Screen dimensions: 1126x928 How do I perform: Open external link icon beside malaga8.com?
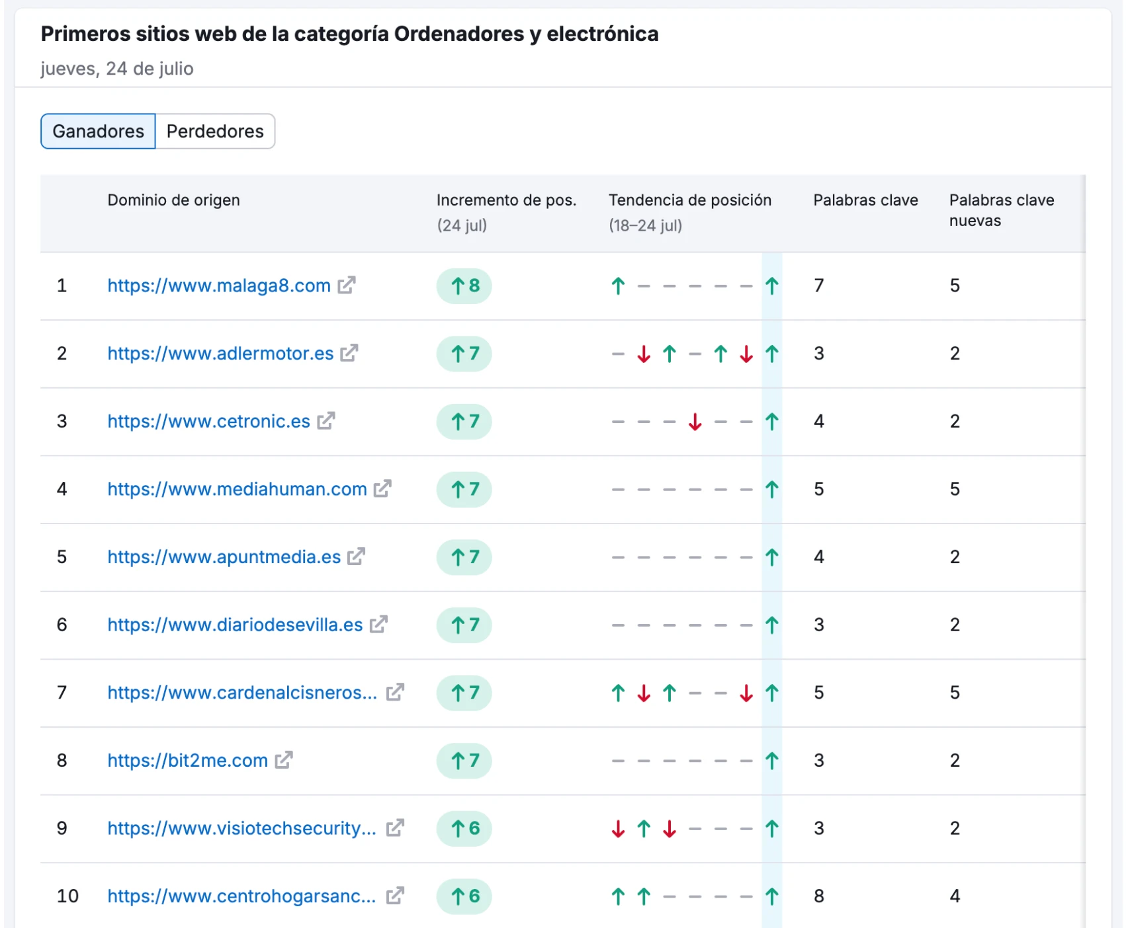click(x=347, y=286)
